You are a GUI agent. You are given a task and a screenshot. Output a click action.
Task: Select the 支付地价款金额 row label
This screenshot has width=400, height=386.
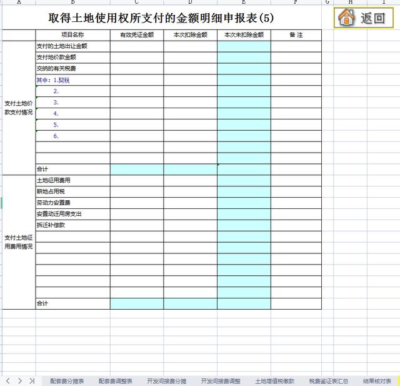(x=72, y=58)
